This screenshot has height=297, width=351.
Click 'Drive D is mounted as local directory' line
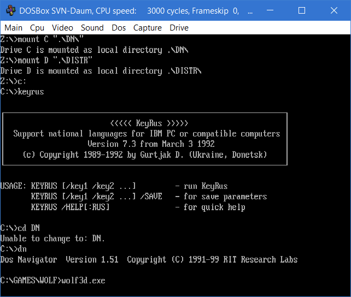click(x=101, y=71)
